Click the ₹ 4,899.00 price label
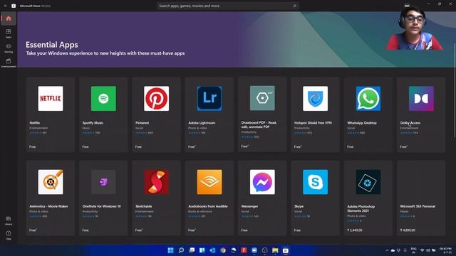 pos(408,230)
